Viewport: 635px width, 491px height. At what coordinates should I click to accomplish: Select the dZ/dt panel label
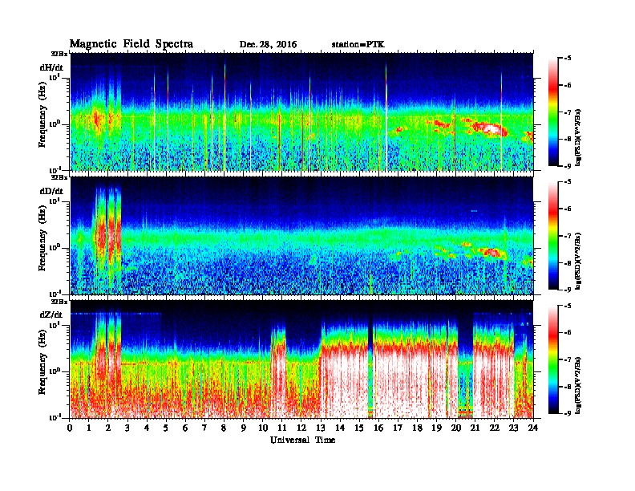51,314
